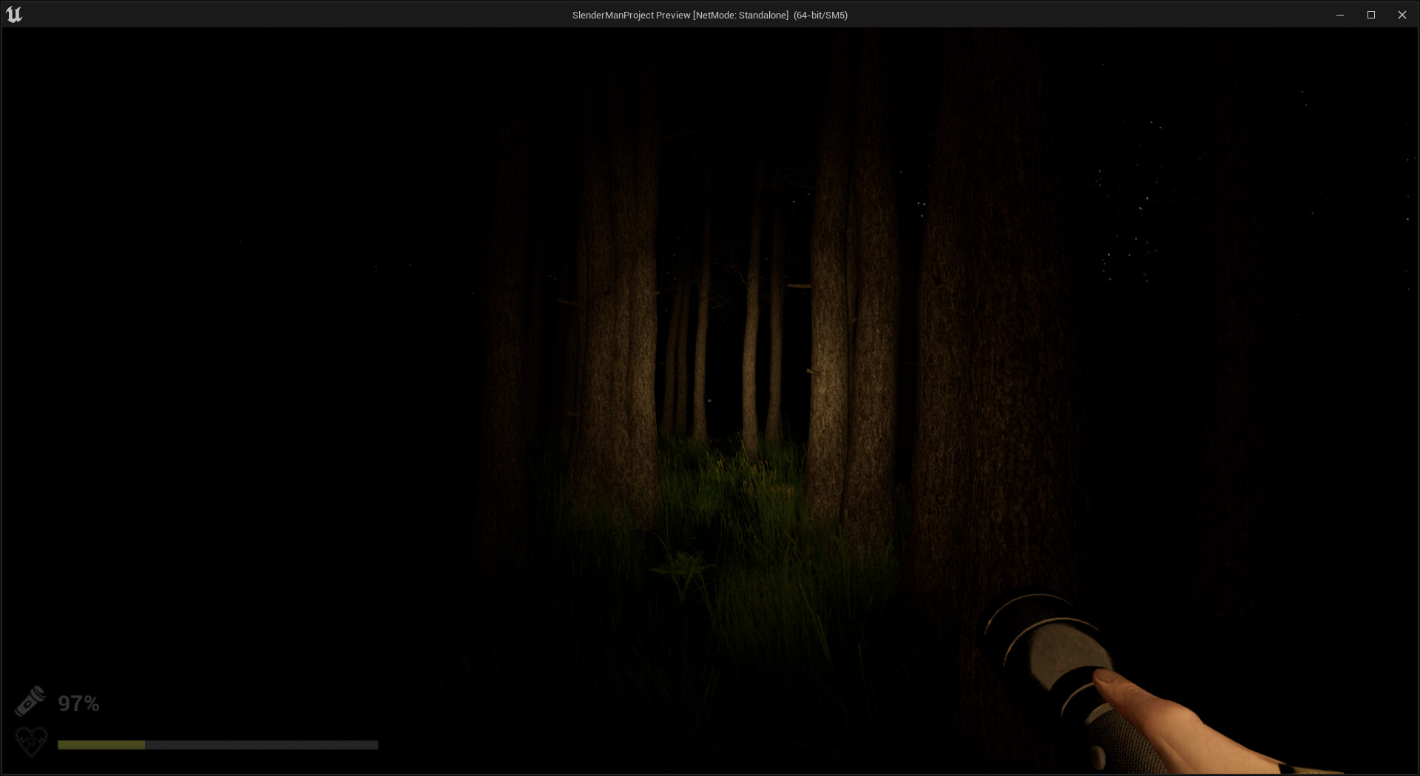Click the maximize button of the preview window
Viewport: 1420px width, 776px height.
(x=1371, y=14)
